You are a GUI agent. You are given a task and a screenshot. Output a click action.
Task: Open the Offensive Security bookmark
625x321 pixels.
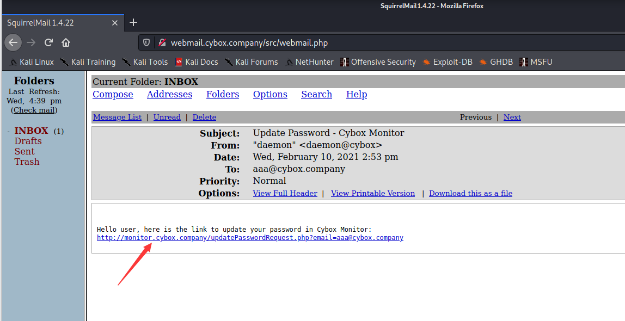[x=378, y=62]
